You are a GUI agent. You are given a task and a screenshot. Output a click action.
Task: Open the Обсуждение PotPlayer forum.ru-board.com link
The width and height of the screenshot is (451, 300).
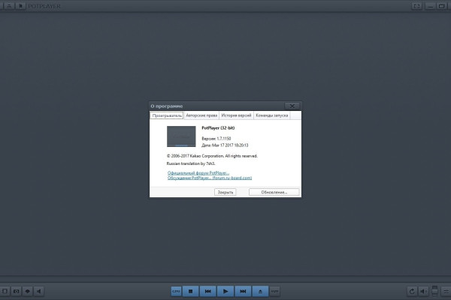click(x=209, y=178)
